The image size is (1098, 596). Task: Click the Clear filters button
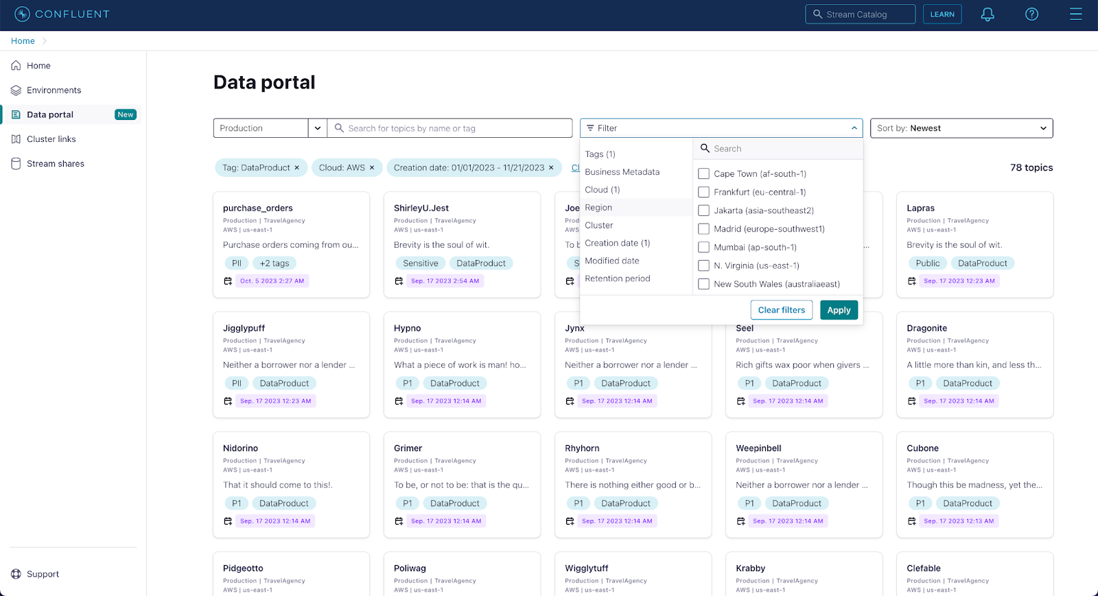782,310
